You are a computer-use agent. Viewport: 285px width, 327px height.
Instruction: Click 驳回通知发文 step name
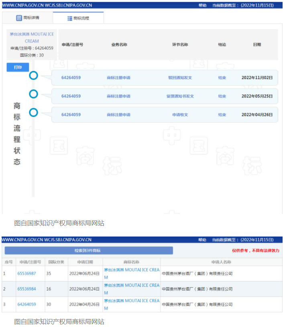click(x=180, y=78)
